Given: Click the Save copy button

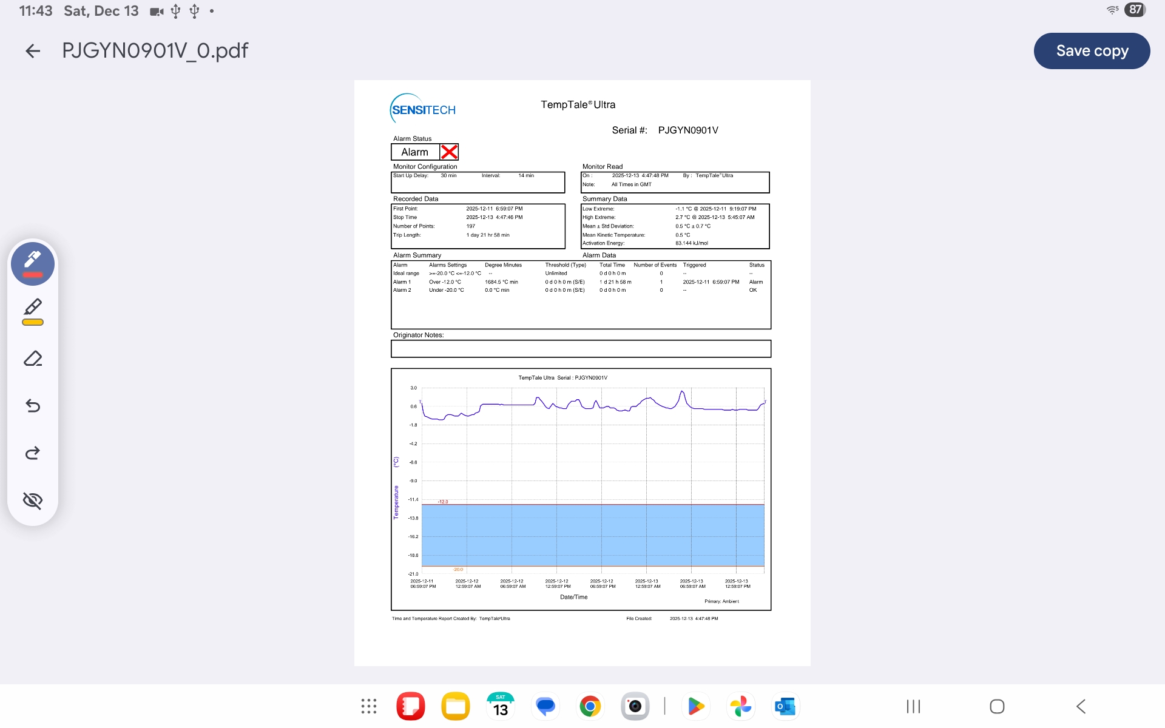Looking at the screenshot, I should (1091, 51).
